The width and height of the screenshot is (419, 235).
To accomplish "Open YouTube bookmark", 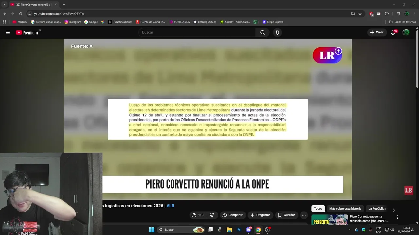I will click(20, 22).
